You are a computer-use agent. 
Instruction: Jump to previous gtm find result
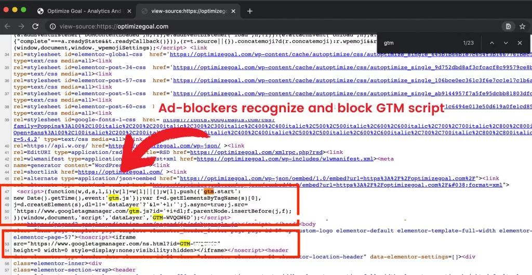pyautogui.click(x=491, y=43)
